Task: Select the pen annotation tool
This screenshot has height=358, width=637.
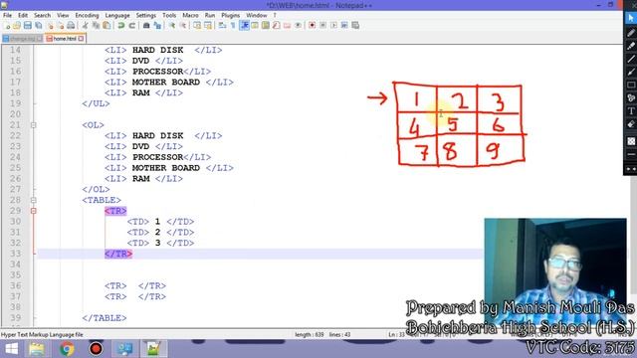Action: 631,33
